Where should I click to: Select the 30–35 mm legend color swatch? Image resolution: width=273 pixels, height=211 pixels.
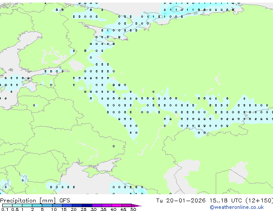(96, 205)
